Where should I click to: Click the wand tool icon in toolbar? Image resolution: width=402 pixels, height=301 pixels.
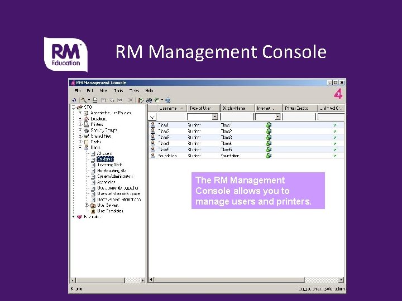[83, 100]
